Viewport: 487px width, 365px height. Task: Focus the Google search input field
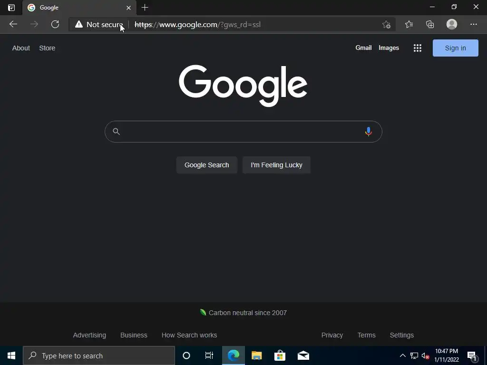click(x=243, y=132)
